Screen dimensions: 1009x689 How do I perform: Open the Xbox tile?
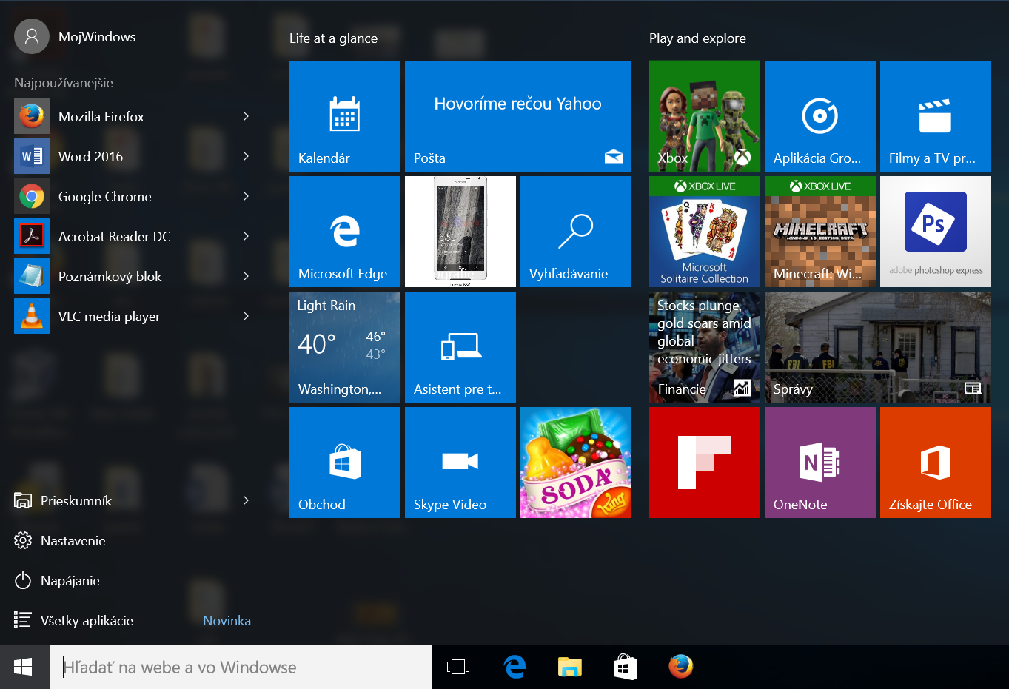coord(705,116)
